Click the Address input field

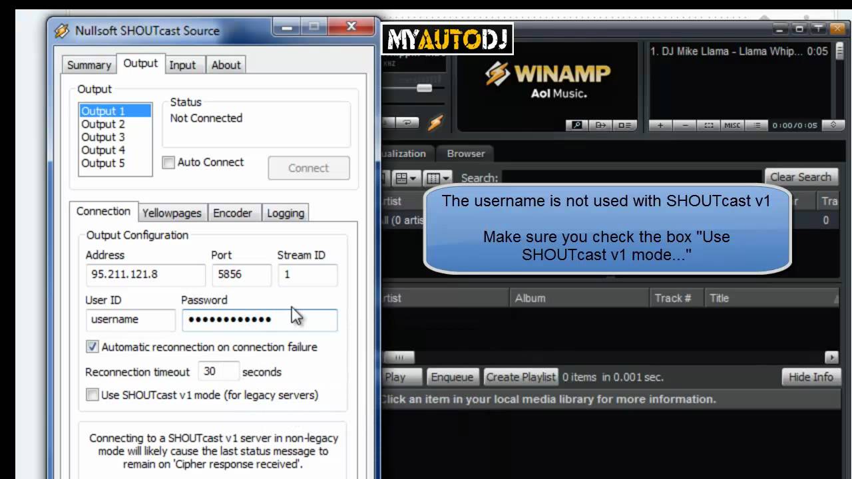[x=146, y=274]
